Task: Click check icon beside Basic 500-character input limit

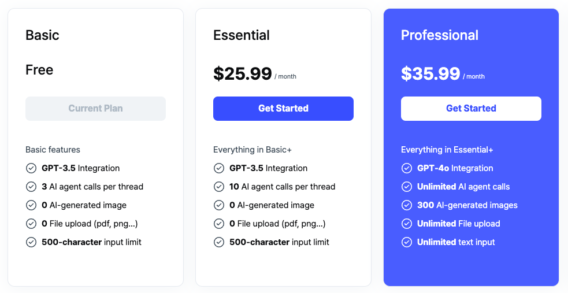Action: click(31, 242)
